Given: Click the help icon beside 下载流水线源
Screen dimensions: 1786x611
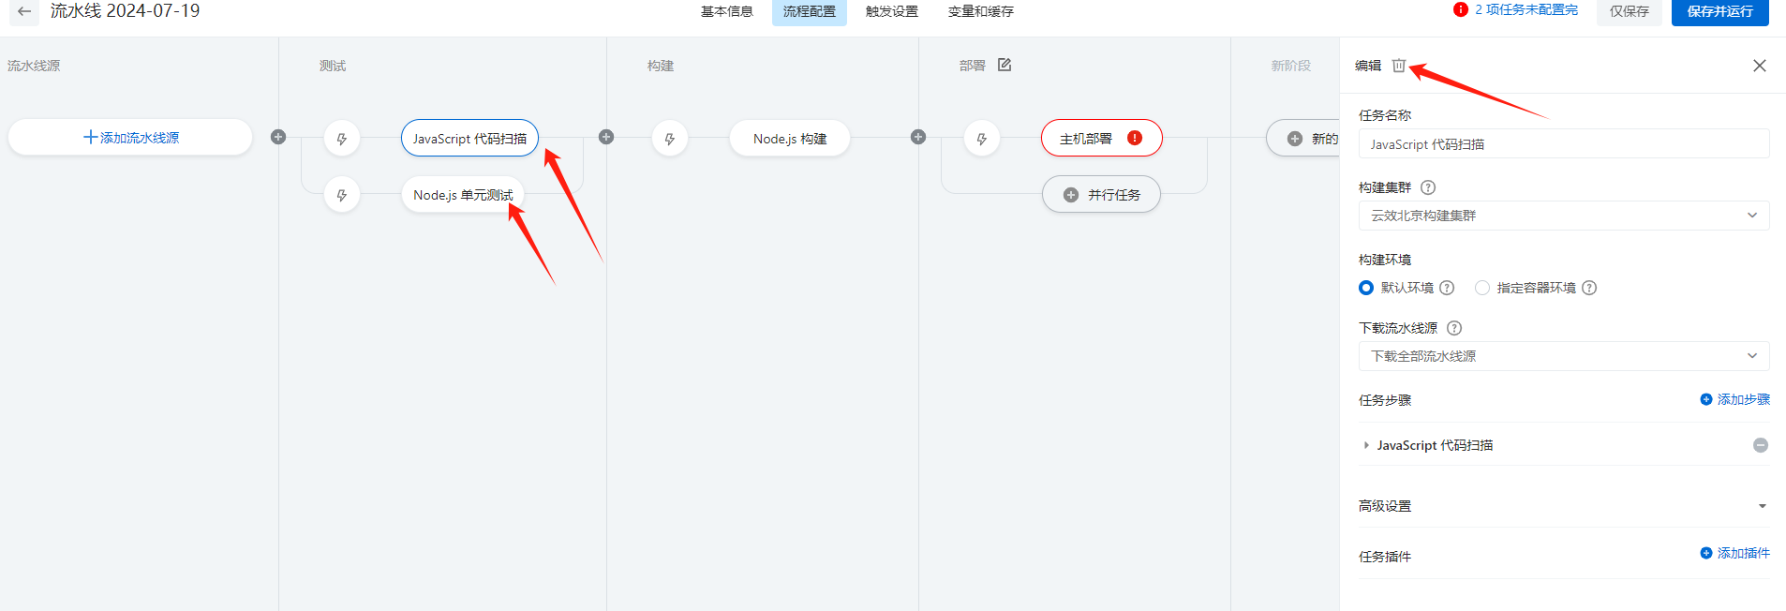Looking at the screenshot, I should tap(1454, 328).
